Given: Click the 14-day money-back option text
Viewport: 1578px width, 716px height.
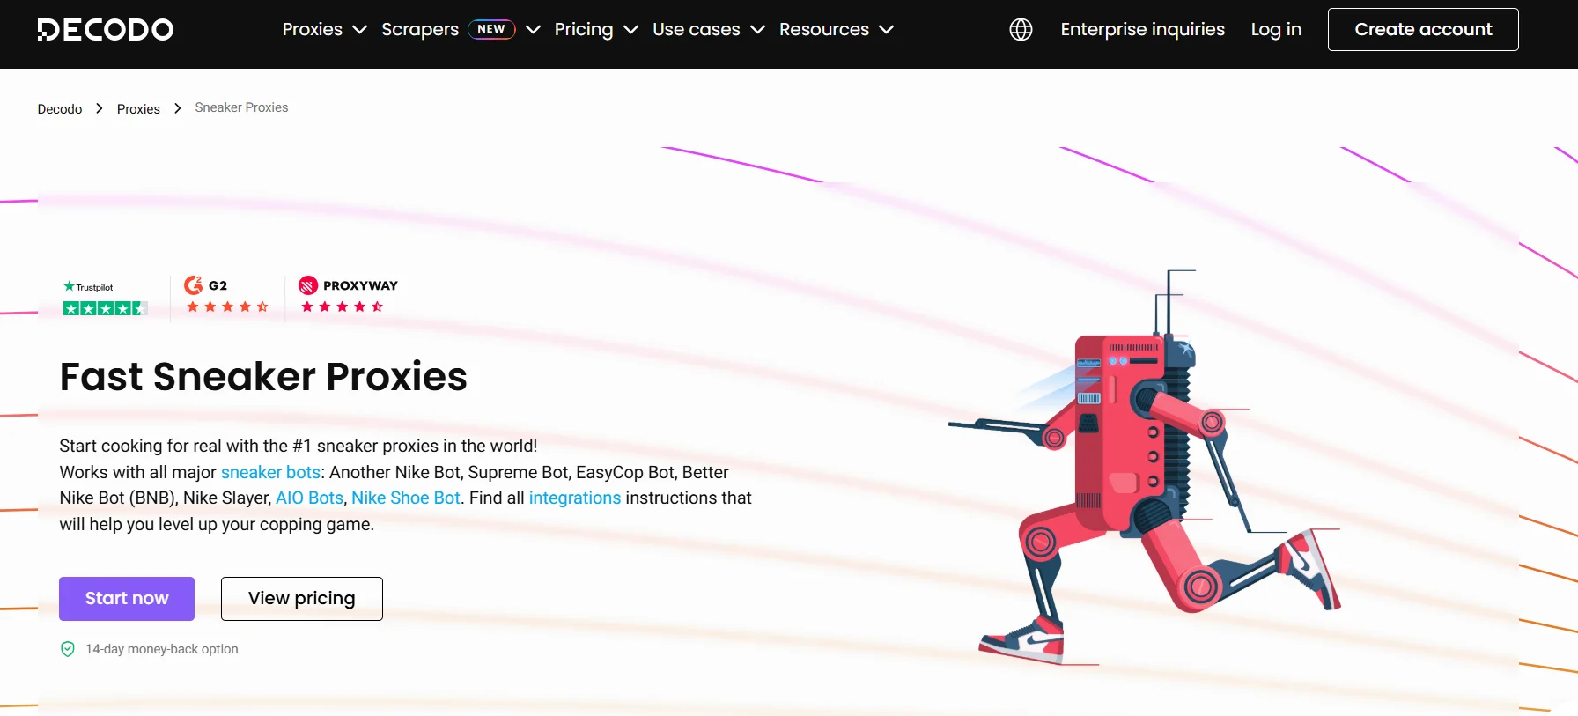Looking at the screenshot, I should click(x=162, y=649).
